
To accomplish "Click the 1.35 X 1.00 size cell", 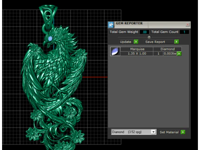I will click(137, 54).
